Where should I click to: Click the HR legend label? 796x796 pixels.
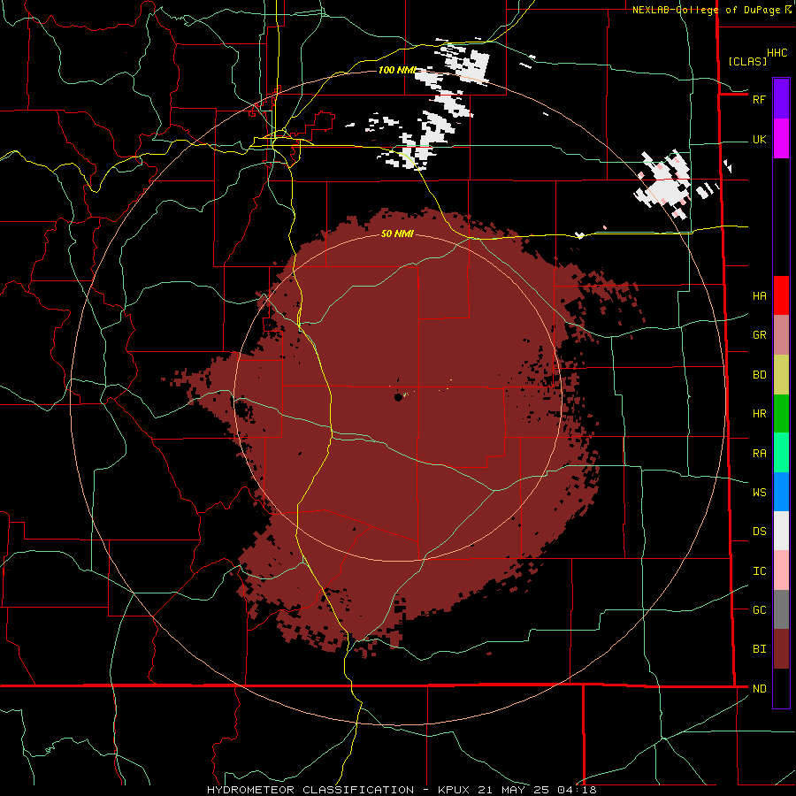point(759,414)
